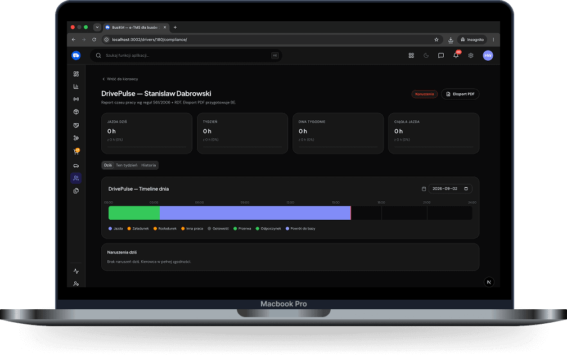567x357 pixels.
Task: Open the live broadcast signal sidebar icon
Action: click(x=76, y=99)
